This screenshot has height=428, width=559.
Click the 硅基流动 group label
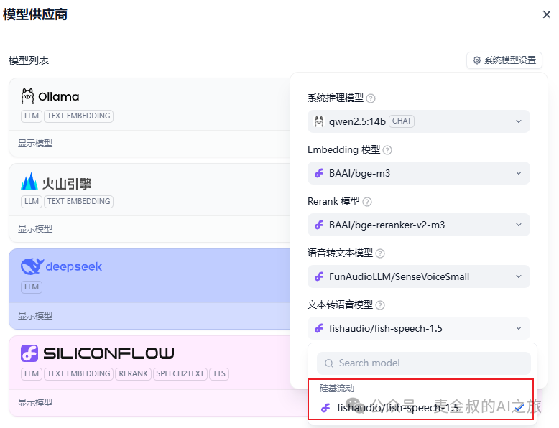(336, 388)
